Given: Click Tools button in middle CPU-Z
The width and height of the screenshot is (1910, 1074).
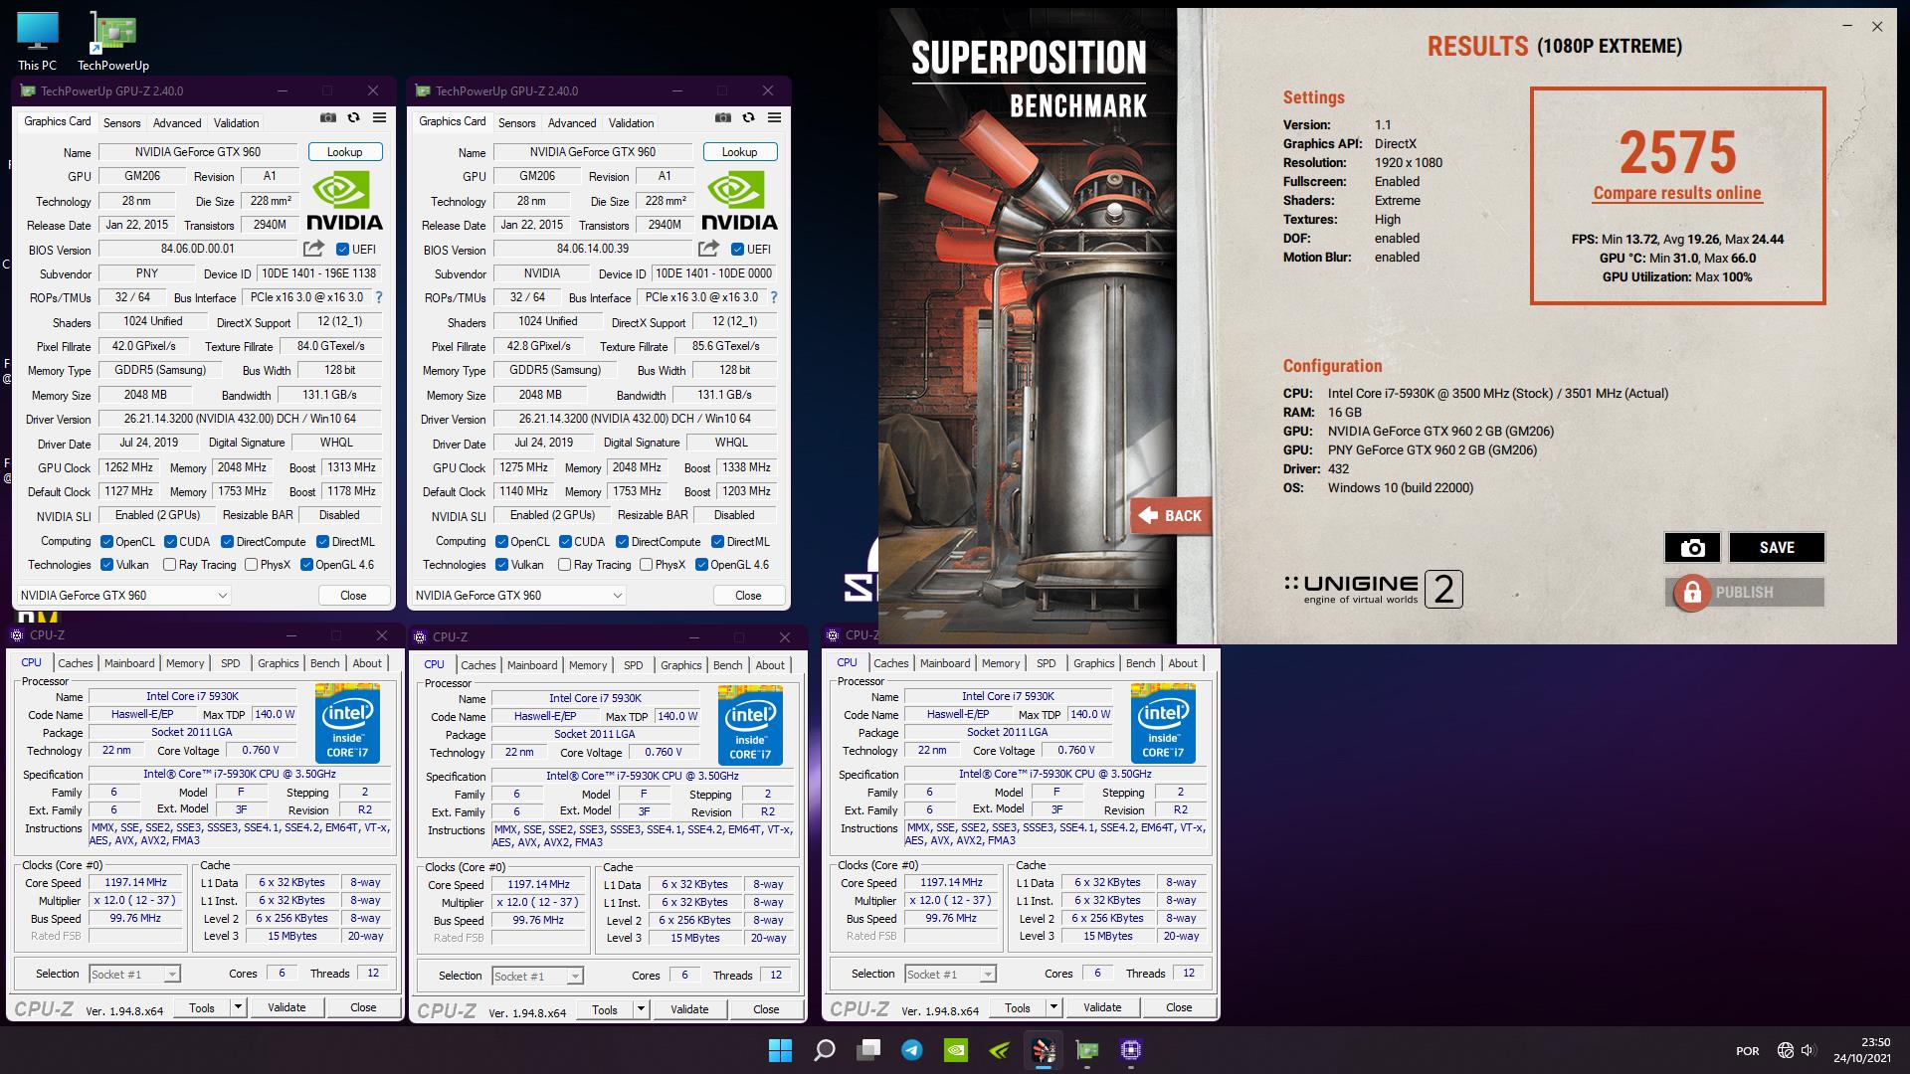Looking at the screenshot, I should [605, 1009].
